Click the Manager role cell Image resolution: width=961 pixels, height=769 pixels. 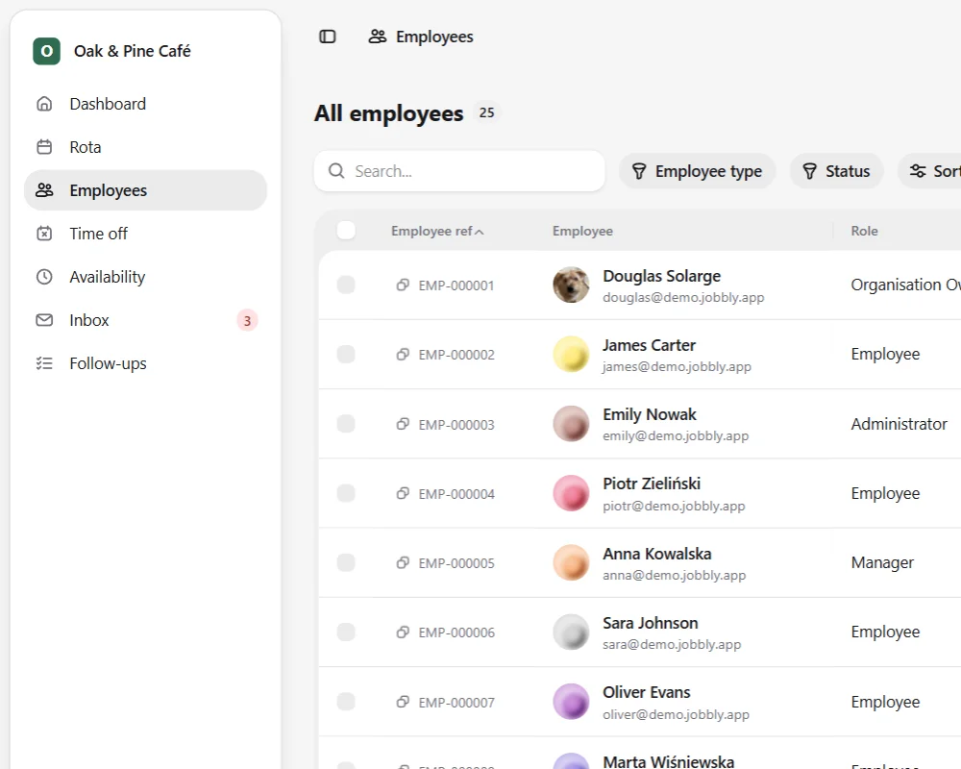click(882, 562)
